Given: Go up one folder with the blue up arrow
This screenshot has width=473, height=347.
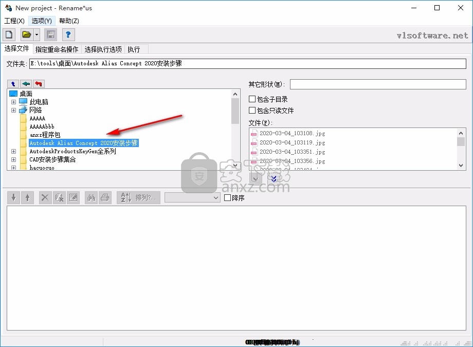Looking at the screenshot, I should tap(13, 84).
